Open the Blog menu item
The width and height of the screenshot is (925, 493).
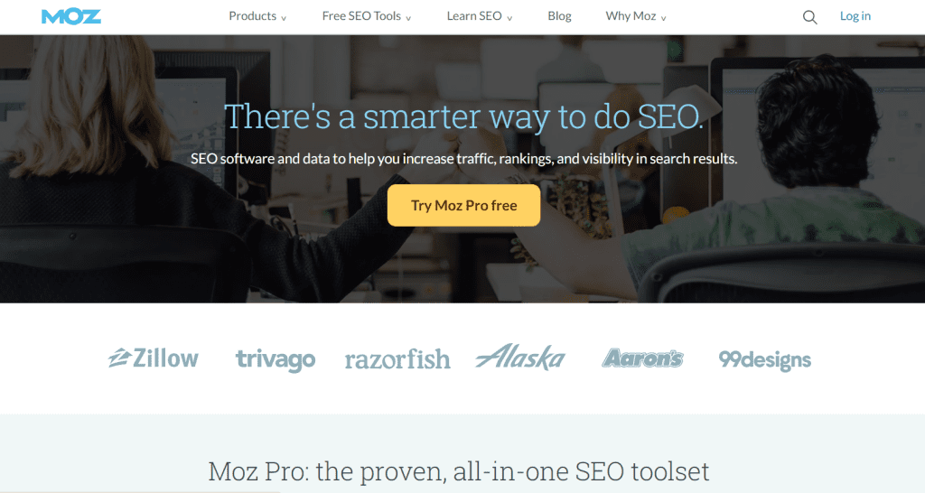[559, 16]
